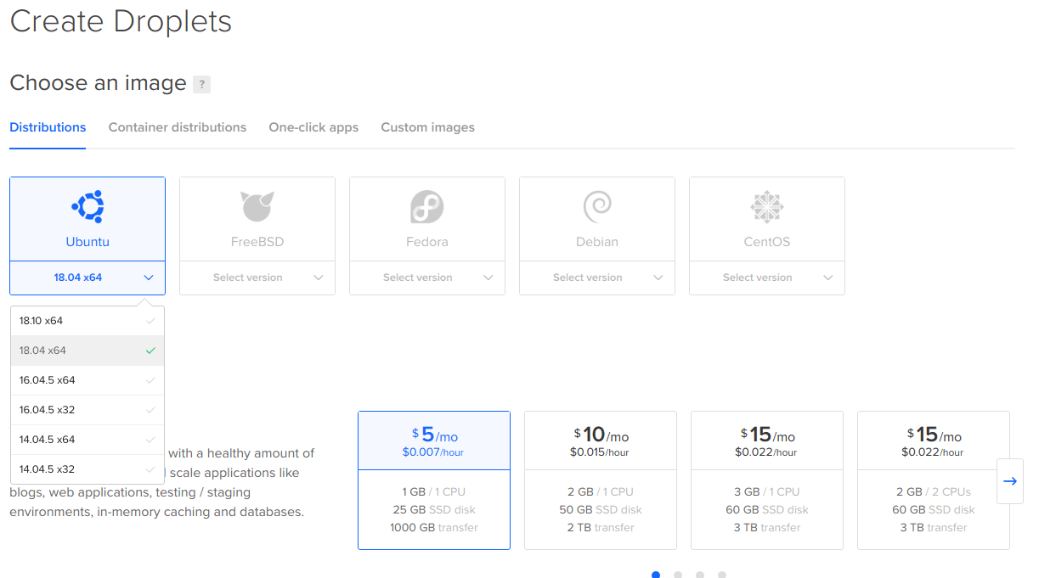Click the FreeBSD logo icon
Viewport: 1039px width, 578px height.
click(x=257, y=206)
